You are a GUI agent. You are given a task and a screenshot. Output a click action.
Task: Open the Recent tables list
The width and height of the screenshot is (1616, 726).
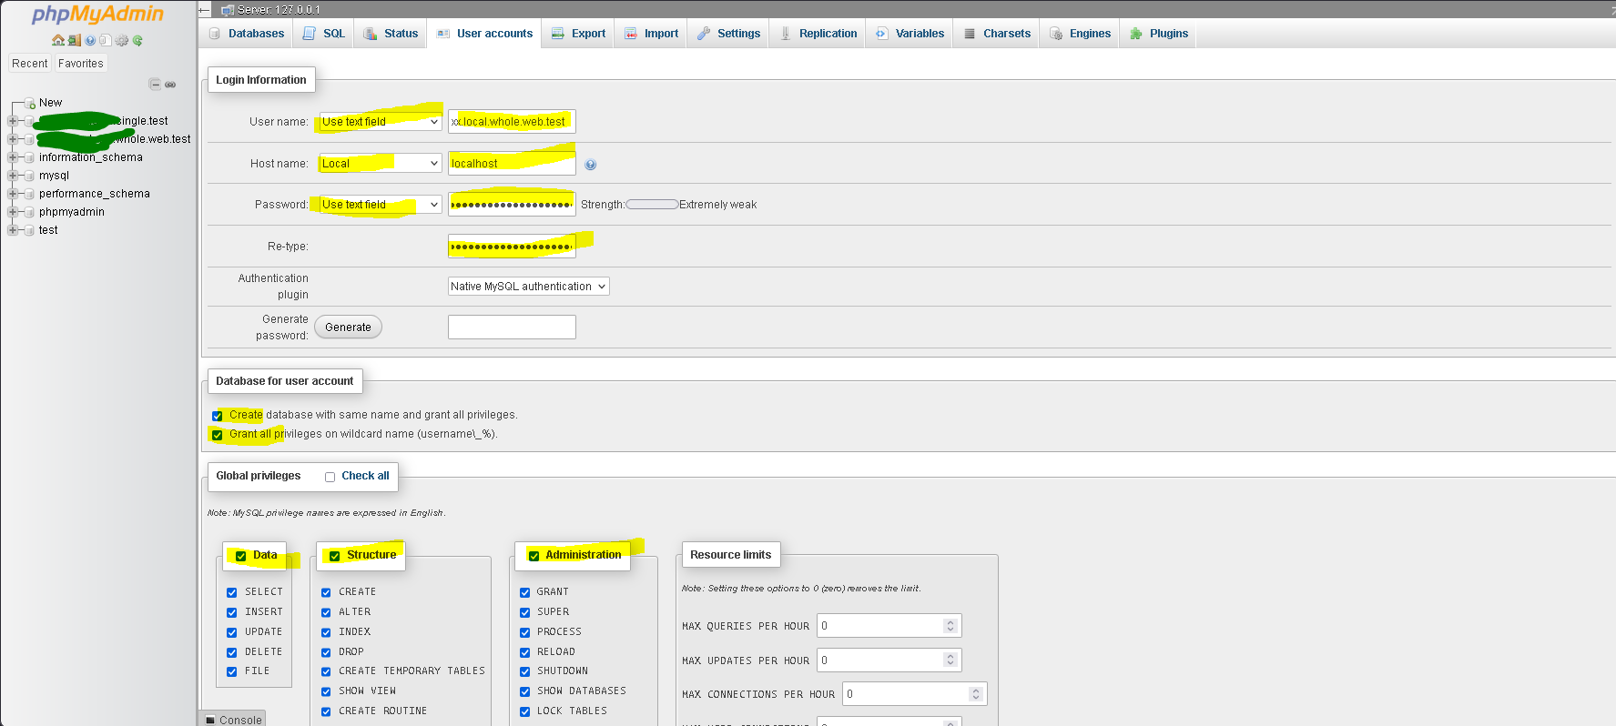coord(30,64)
